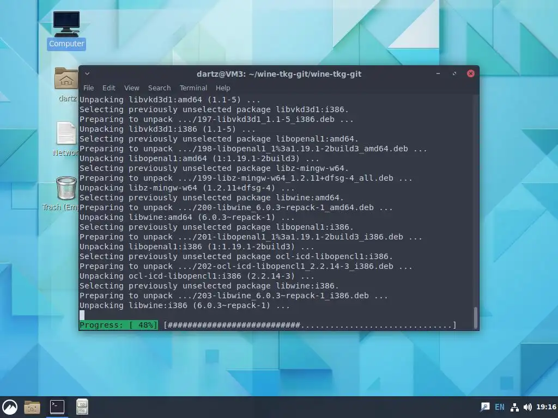The width and height of the screenshot is (558, 418).
Task: Open the View menu in terminal
Action: (132, 88)
